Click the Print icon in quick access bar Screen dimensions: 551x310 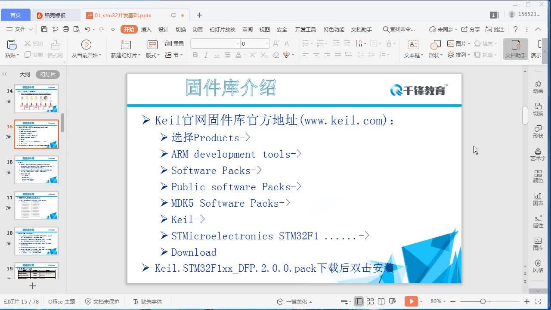click(66, 29)
